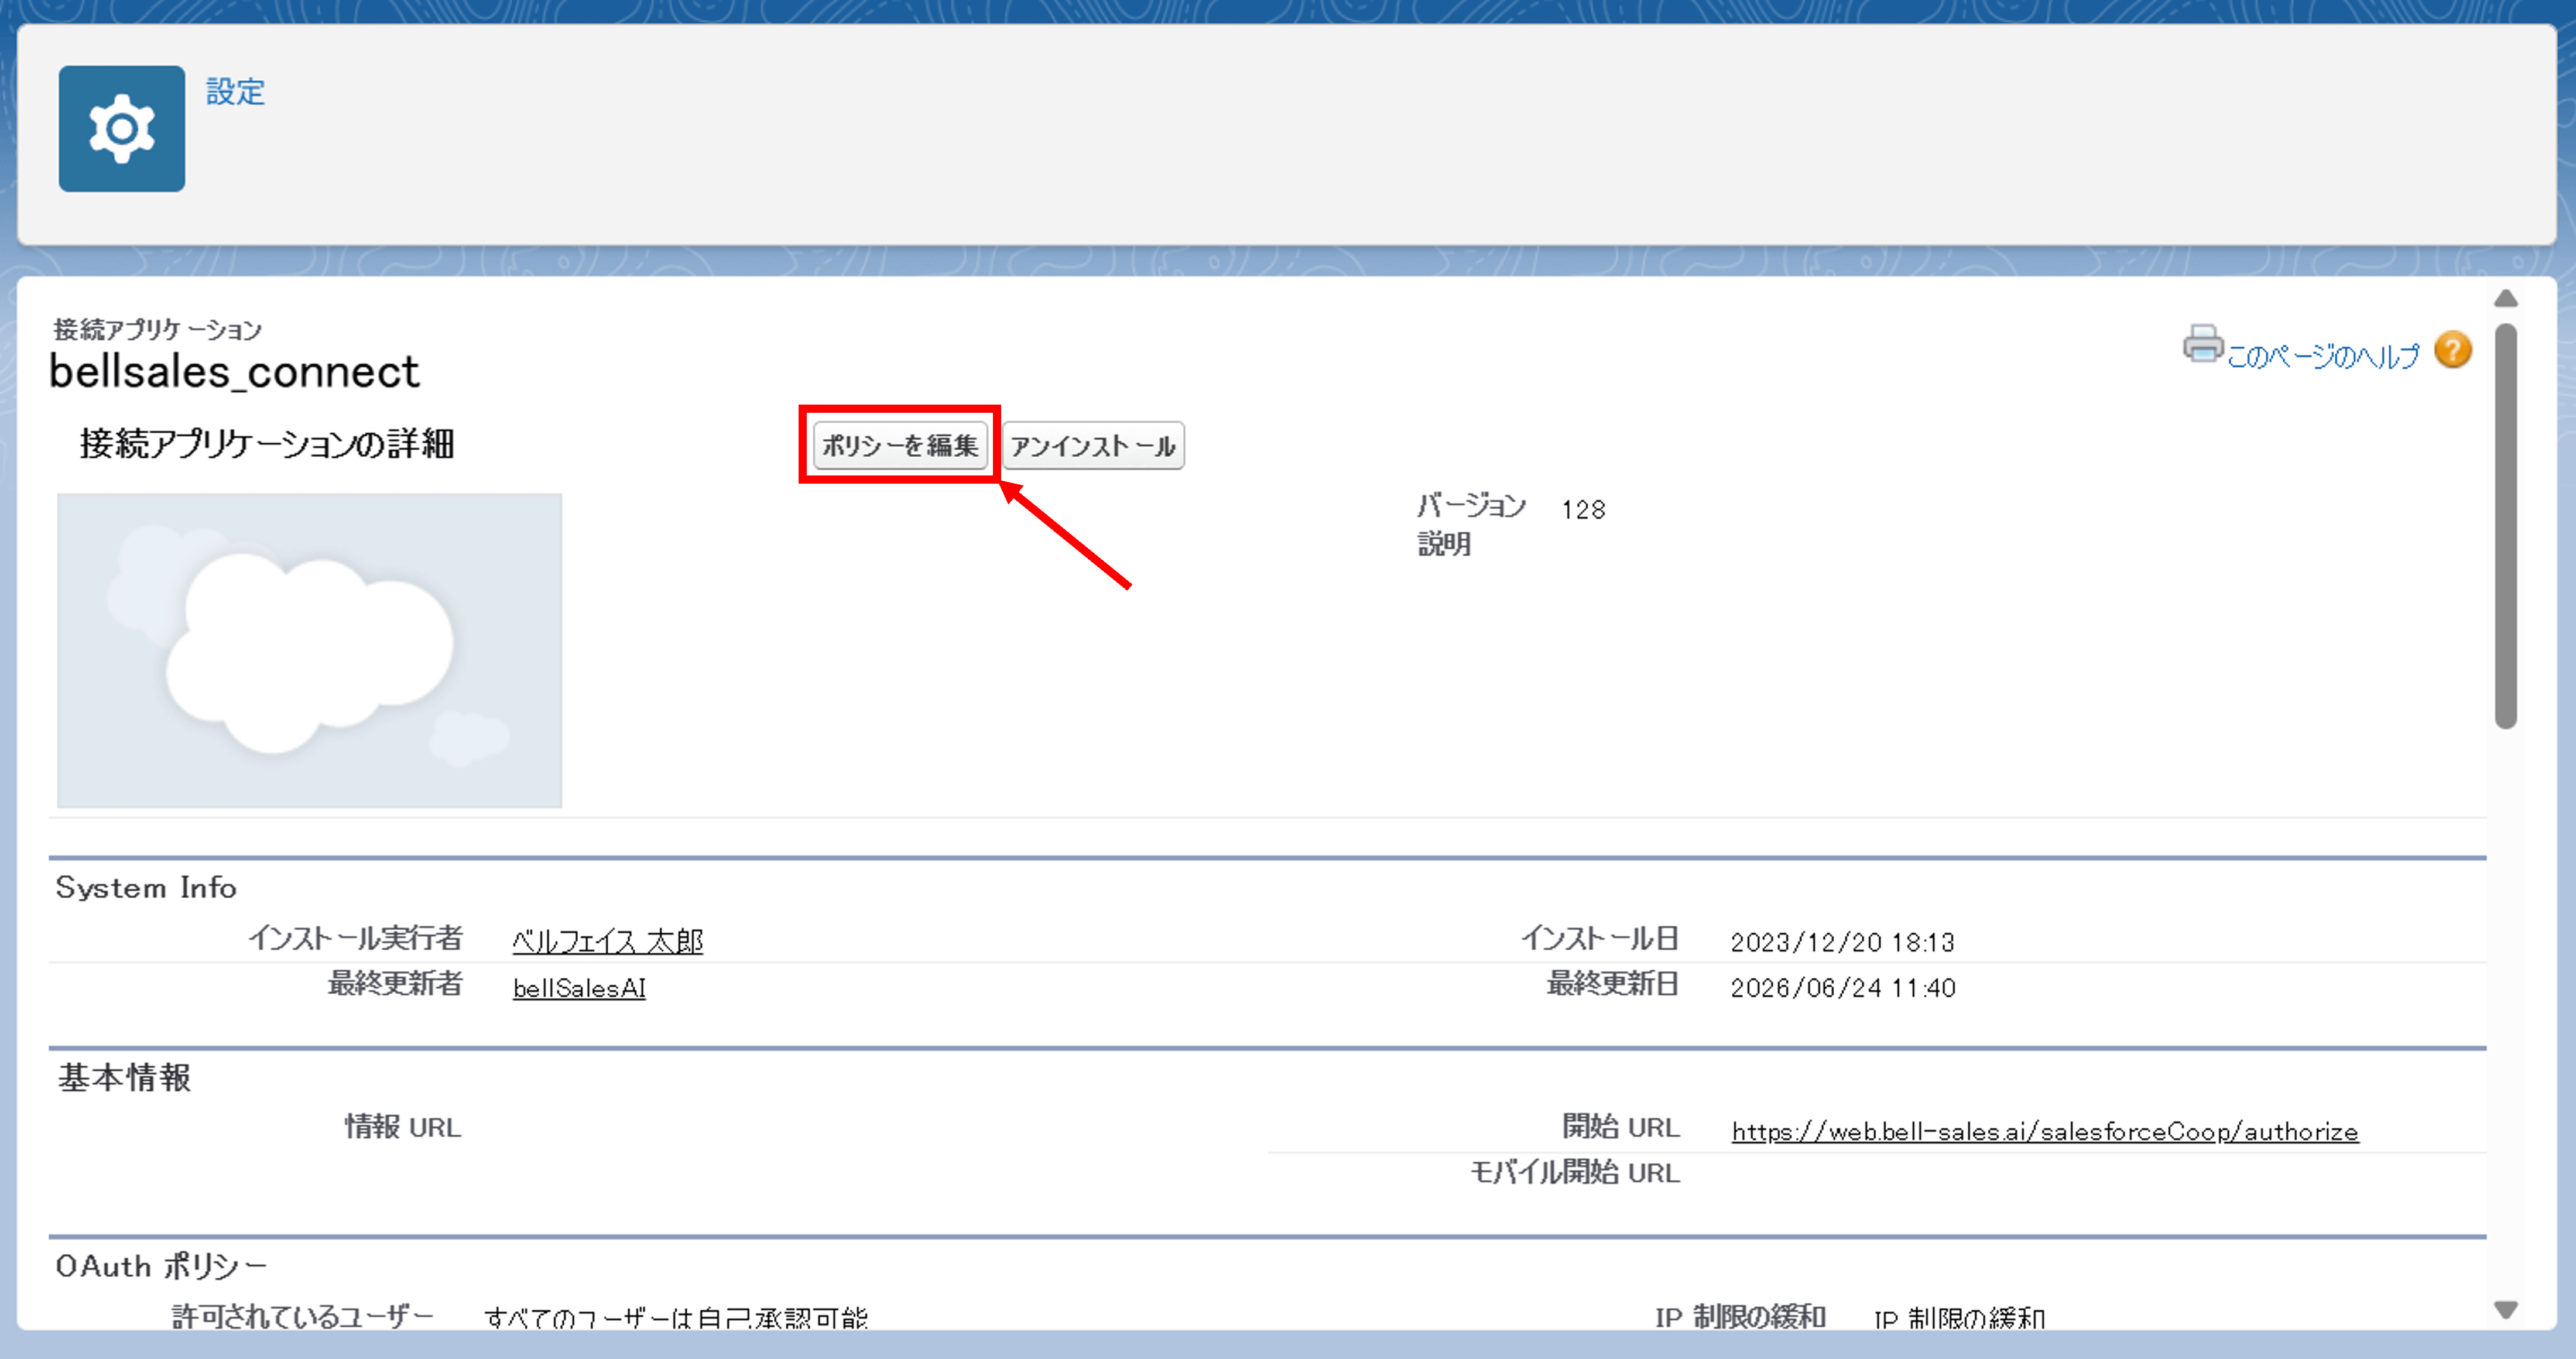The width and height of the screenshot is (2576, 1359).
Task: Click the 接続アプリケーション breadcrumb text
Action: point(157,329)
